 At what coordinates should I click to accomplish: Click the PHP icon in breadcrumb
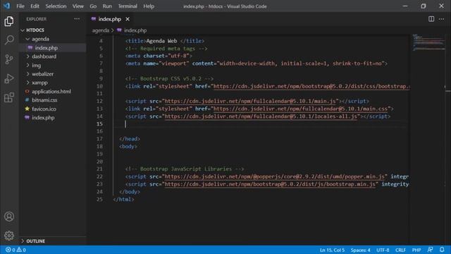[119, 30]
